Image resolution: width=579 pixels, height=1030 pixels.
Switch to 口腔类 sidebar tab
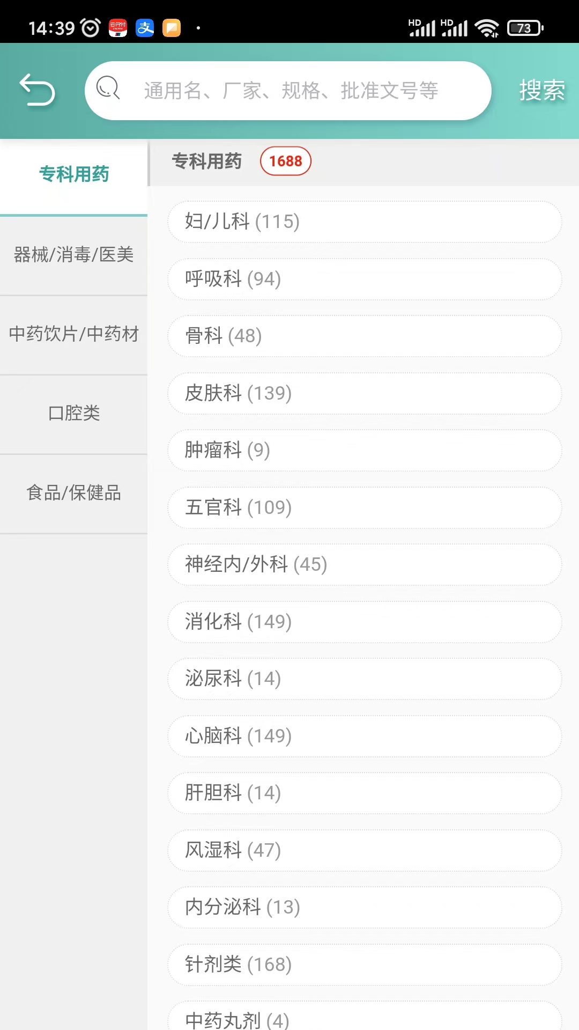tap(74, 414)
